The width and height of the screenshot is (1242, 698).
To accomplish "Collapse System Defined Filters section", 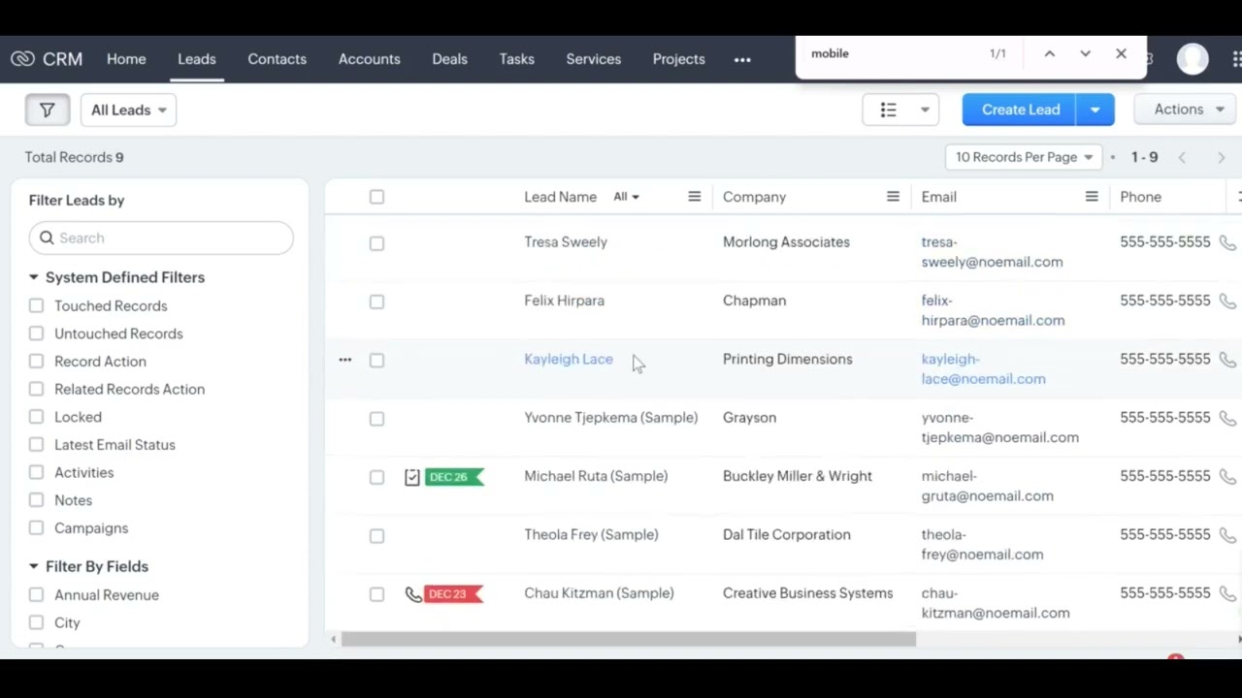I will point(33,277).
